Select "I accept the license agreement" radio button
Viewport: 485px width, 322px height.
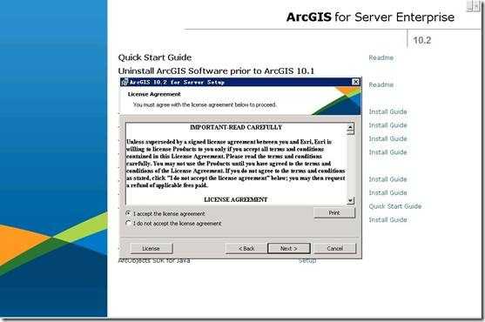pos(128,213)
